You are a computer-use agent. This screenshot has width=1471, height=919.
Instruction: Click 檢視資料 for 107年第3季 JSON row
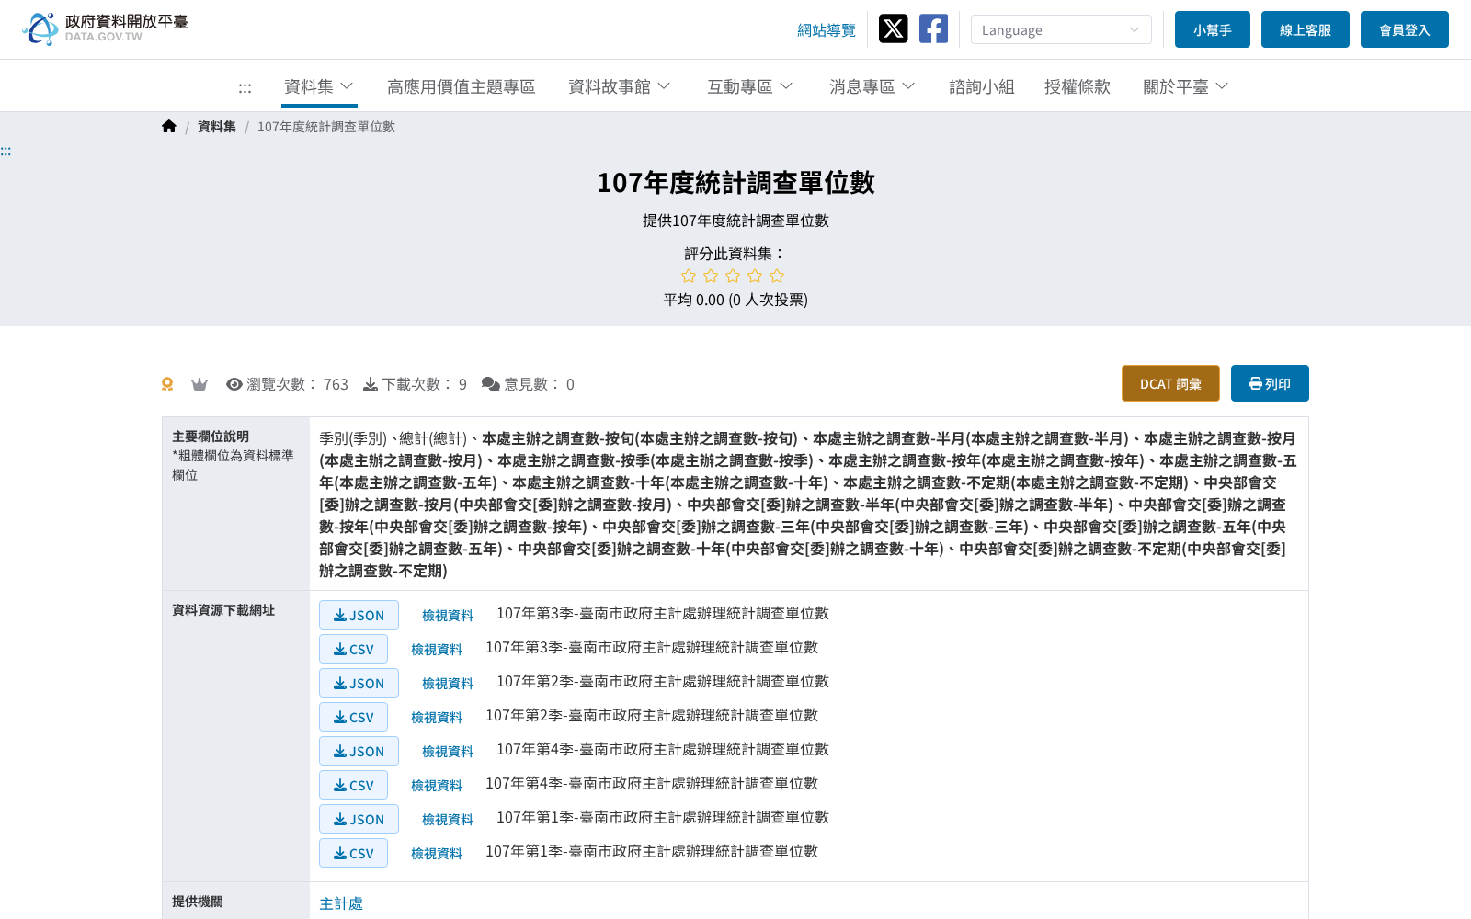pyautogui.click(x=448, y=616)
